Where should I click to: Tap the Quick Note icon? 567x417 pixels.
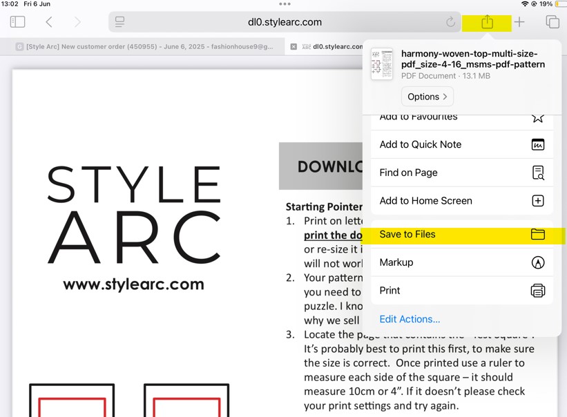click(538, 144)
